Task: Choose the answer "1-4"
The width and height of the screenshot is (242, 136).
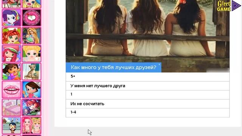Action: [x=147, y=113]
